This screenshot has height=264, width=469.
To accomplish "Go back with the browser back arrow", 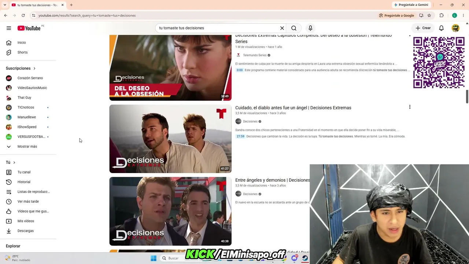I will (5, 15).
